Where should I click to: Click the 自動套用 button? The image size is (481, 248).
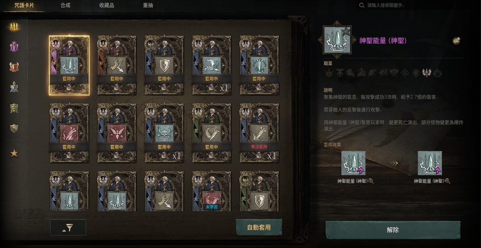(x=259, y=227)
